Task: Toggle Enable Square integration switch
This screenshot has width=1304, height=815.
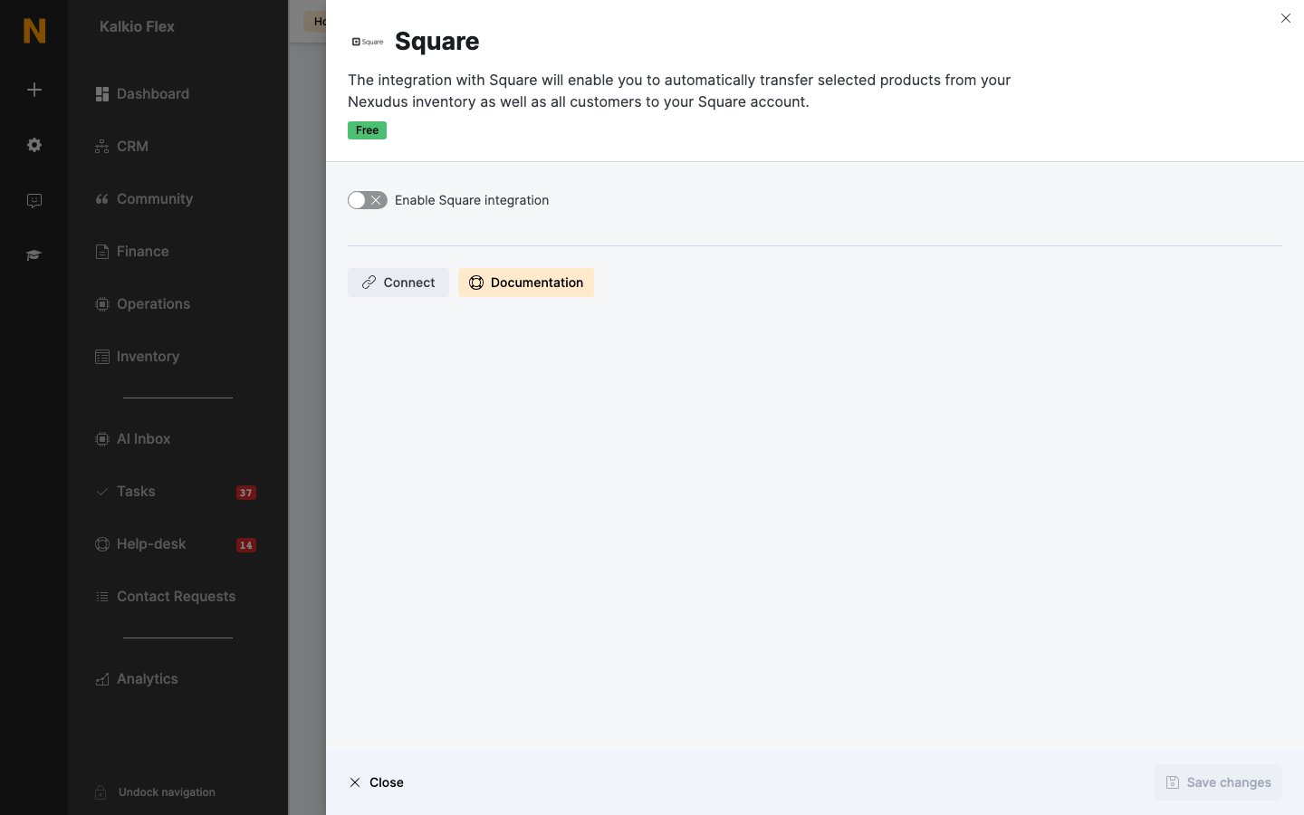Action: click(x=368, y=200)
